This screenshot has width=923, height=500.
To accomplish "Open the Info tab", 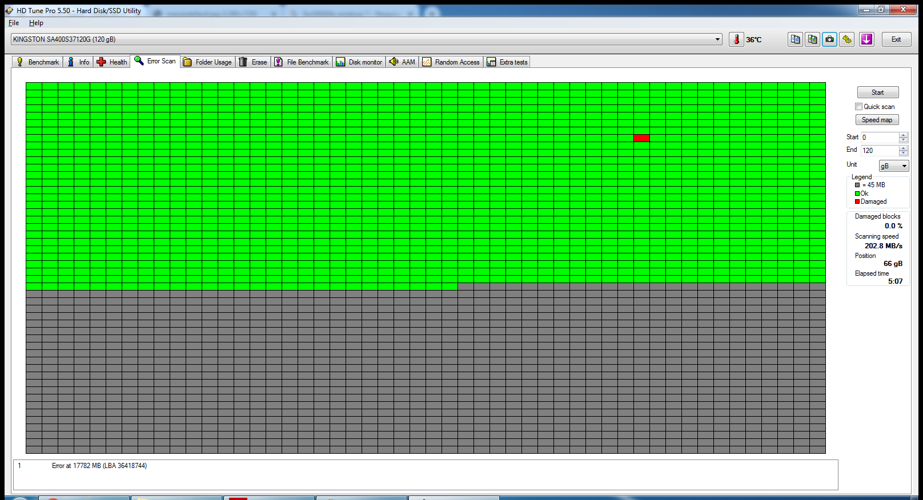I will coord(78,62).
